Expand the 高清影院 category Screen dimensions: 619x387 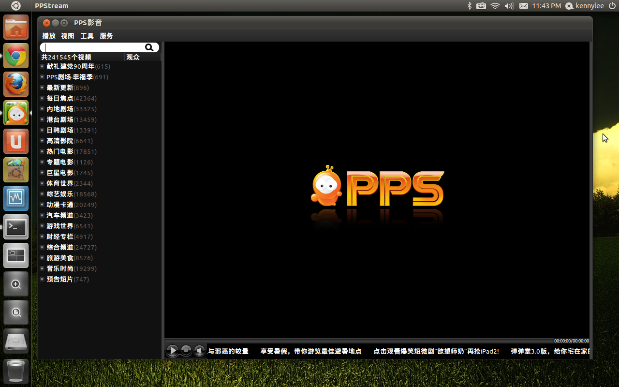(42, 141)
